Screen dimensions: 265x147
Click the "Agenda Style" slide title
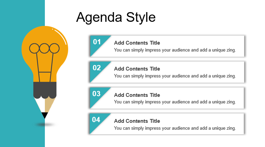coord(116,17)
